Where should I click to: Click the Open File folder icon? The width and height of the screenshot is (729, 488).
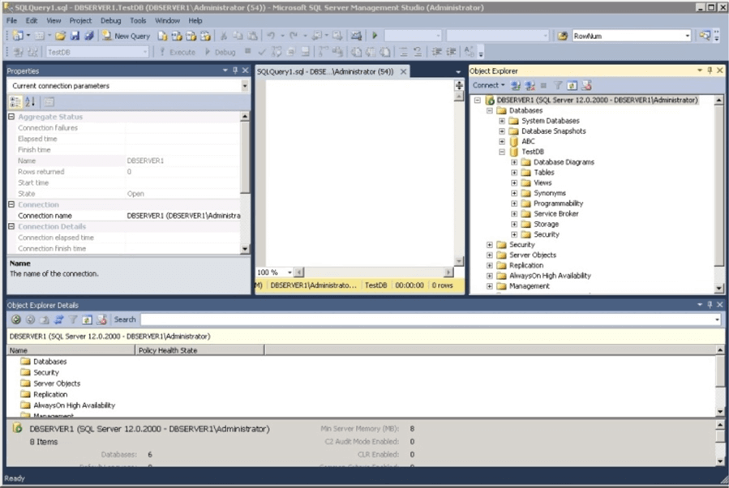coord(61,36)
